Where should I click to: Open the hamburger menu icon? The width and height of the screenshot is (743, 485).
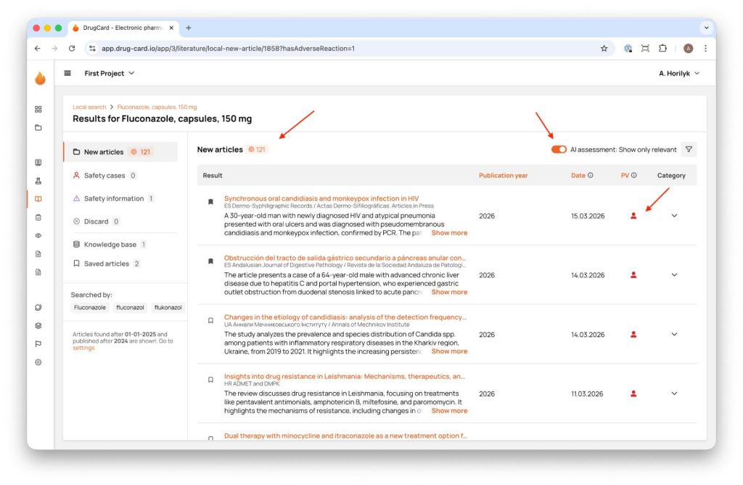pos(67,73)
